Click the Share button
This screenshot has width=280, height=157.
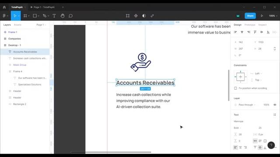tap(250, 16)
